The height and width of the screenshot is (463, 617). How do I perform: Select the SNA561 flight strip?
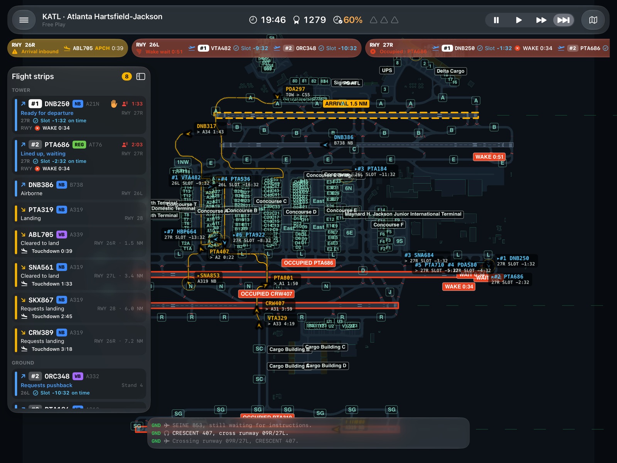(79, 275)
